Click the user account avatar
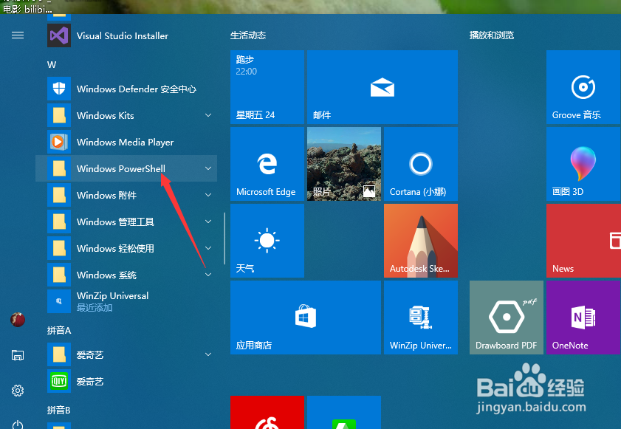 (x=18, y=319)
